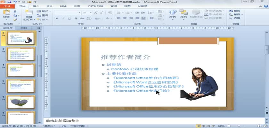This screenshot has width=269, height=128.
Task: Click the zoom slider handle
Action: pos(239,126)
